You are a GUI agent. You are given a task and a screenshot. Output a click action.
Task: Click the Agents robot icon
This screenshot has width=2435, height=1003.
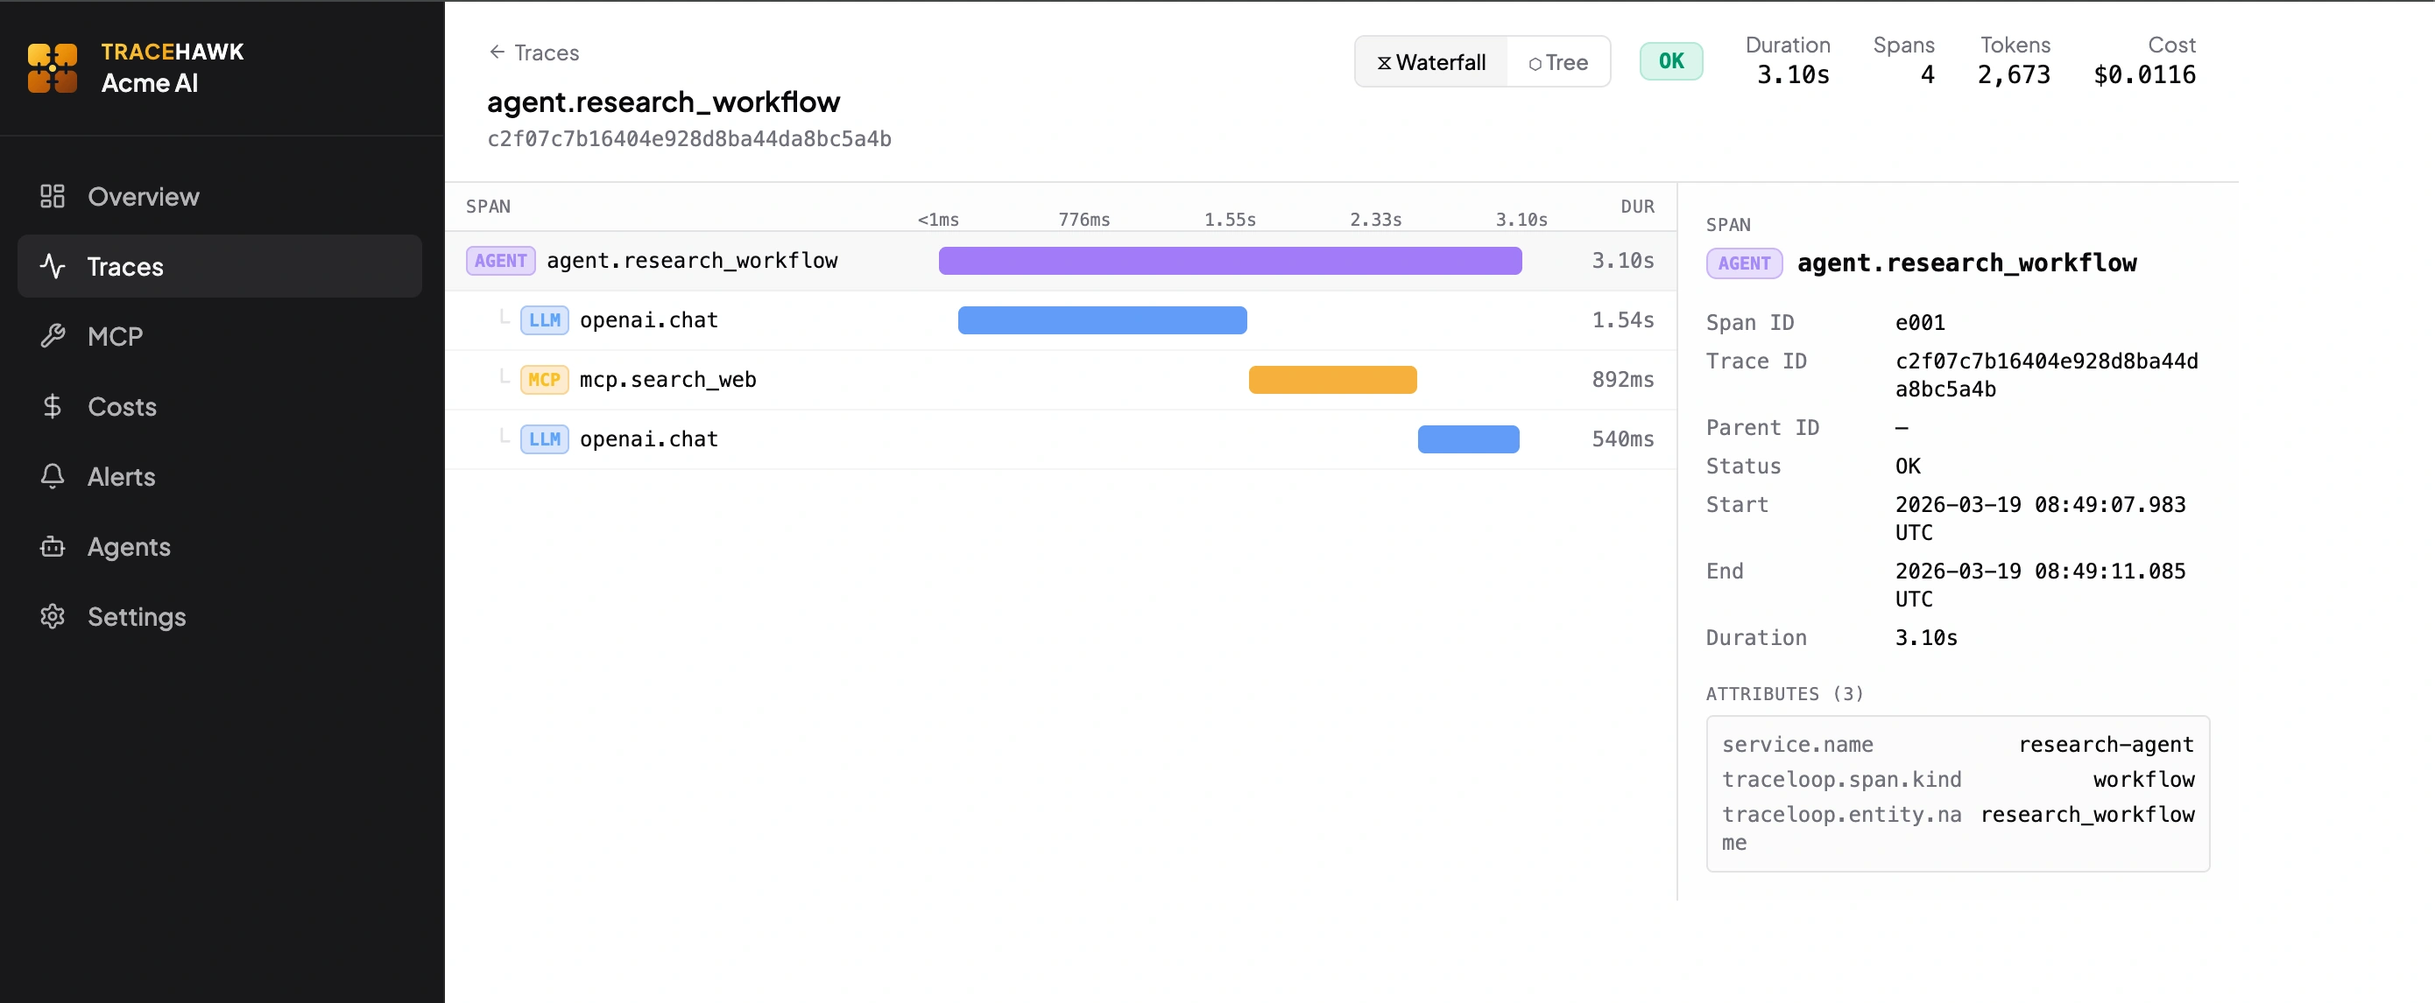tap(52, 547)
